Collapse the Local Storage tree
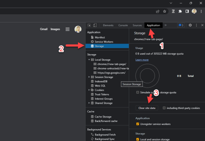This screenshot has width=205, height=141. (x=89, y=60)
